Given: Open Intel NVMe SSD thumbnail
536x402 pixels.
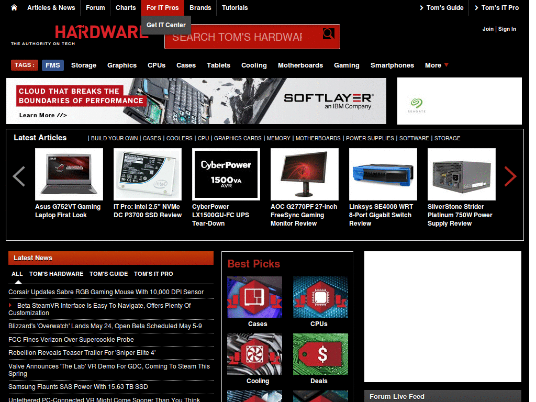Looking at the screenshot, I should [x=148, y=174].
